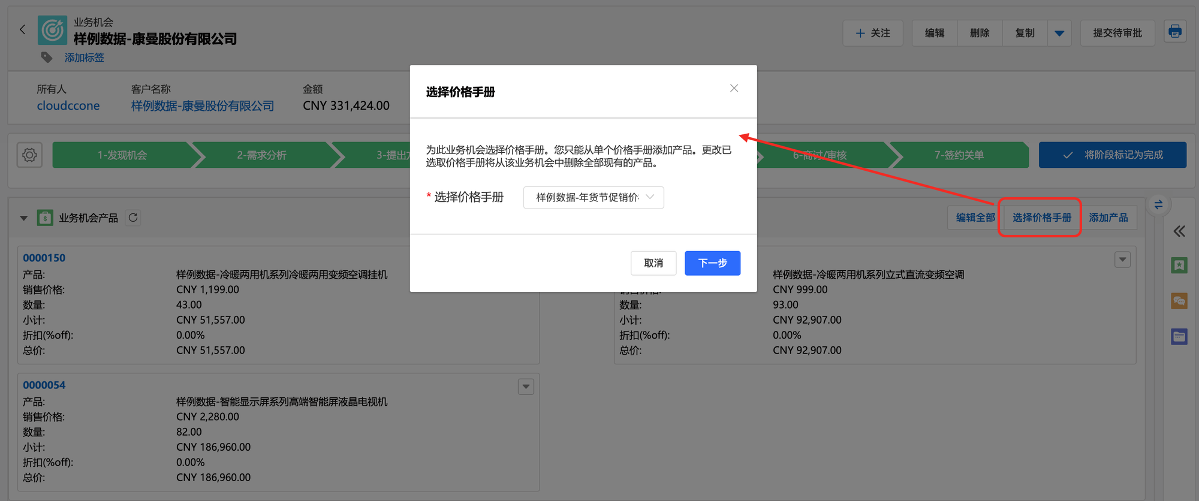Open the blue folder sidebar icon
This screenshot has width=1199, height=501.
[x=1179, y=337]
